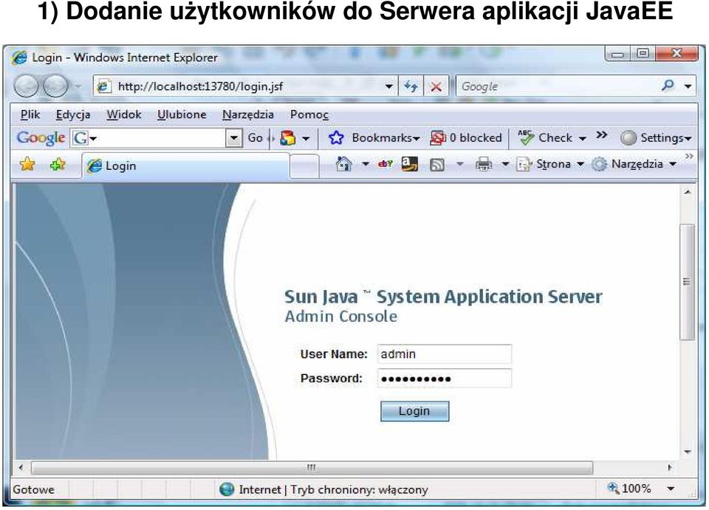Click the browser Back arrow button
The image size is (709, 510).
coord(27,86)
